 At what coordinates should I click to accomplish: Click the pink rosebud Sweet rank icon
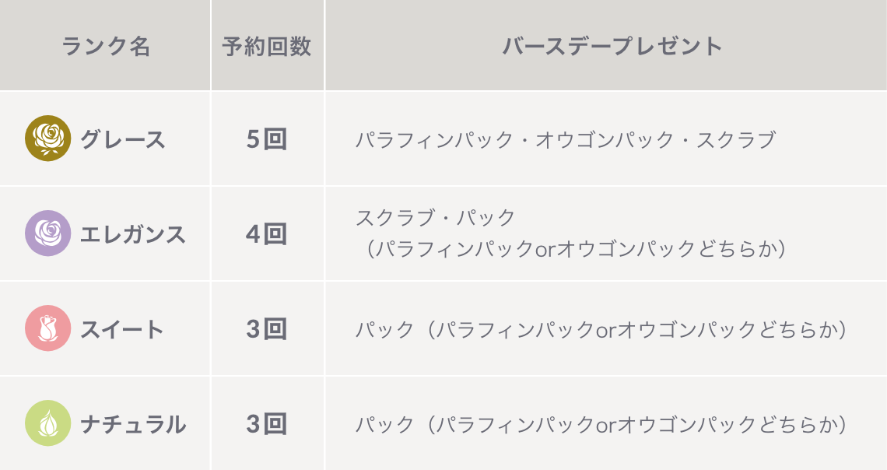48,328
